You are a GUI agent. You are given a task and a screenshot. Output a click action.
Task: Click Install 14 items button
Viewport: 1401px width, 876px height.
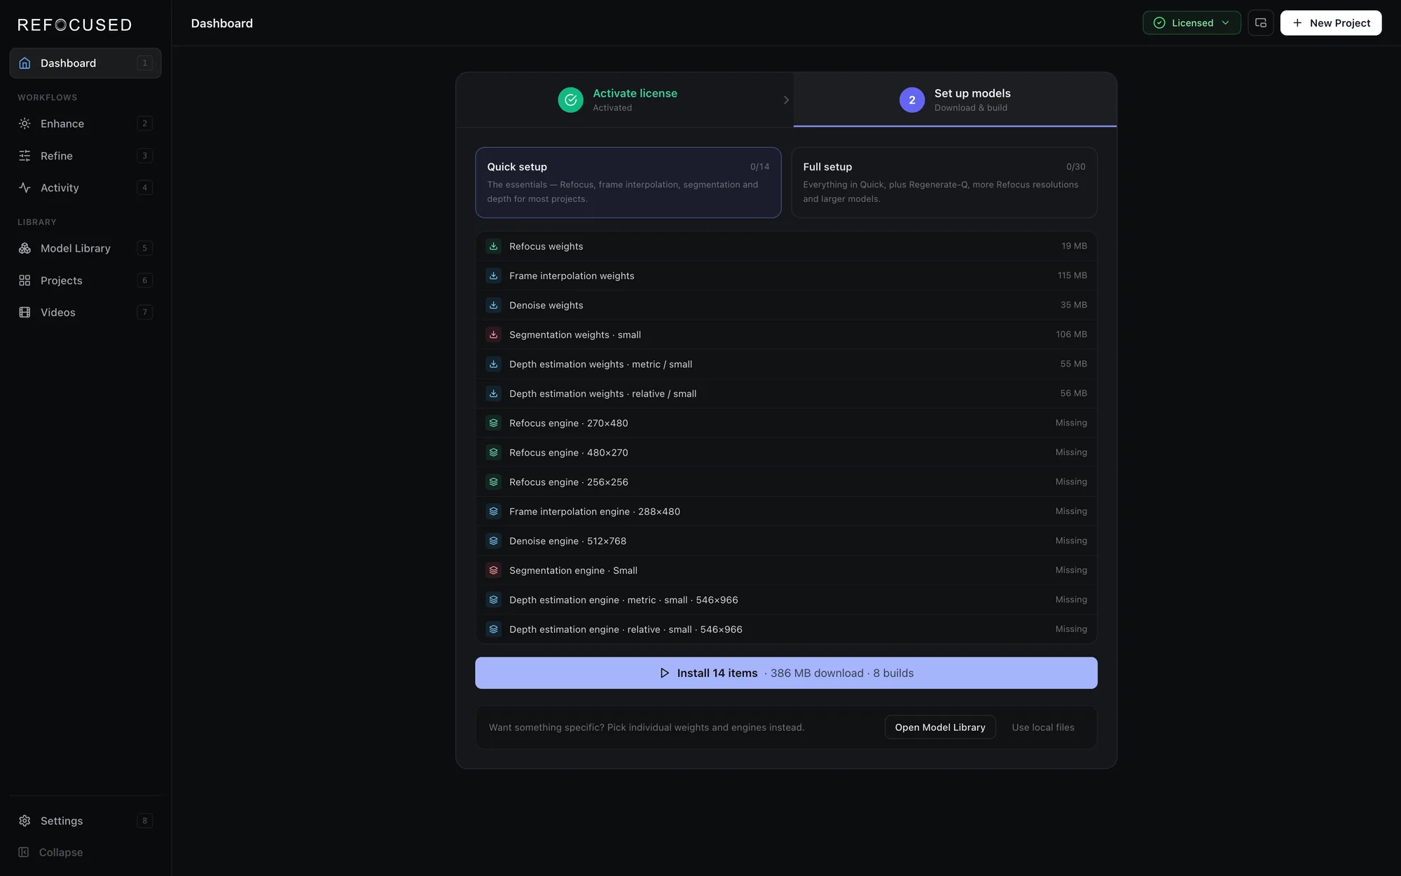786,673
